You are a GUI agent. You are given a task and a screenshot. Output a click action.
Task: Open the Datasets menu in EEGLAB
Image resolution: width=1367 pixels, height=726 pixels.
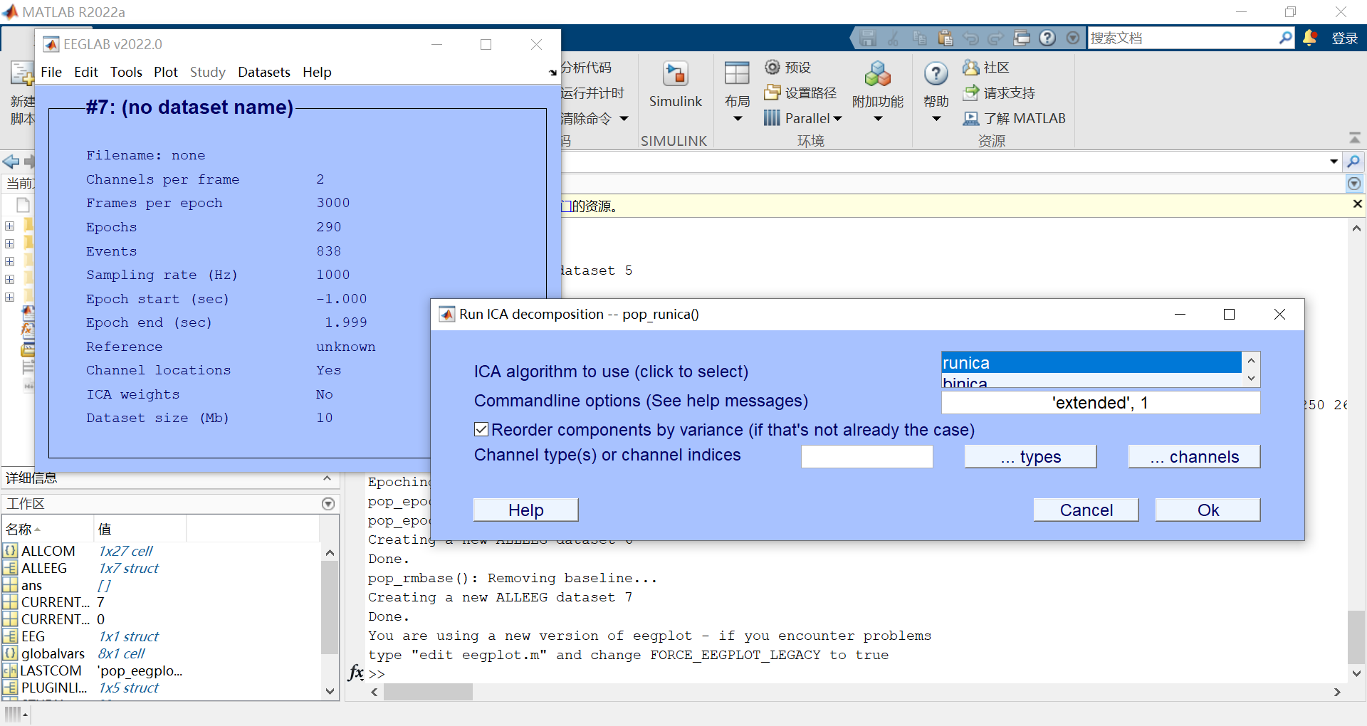[x=264, y=72]
